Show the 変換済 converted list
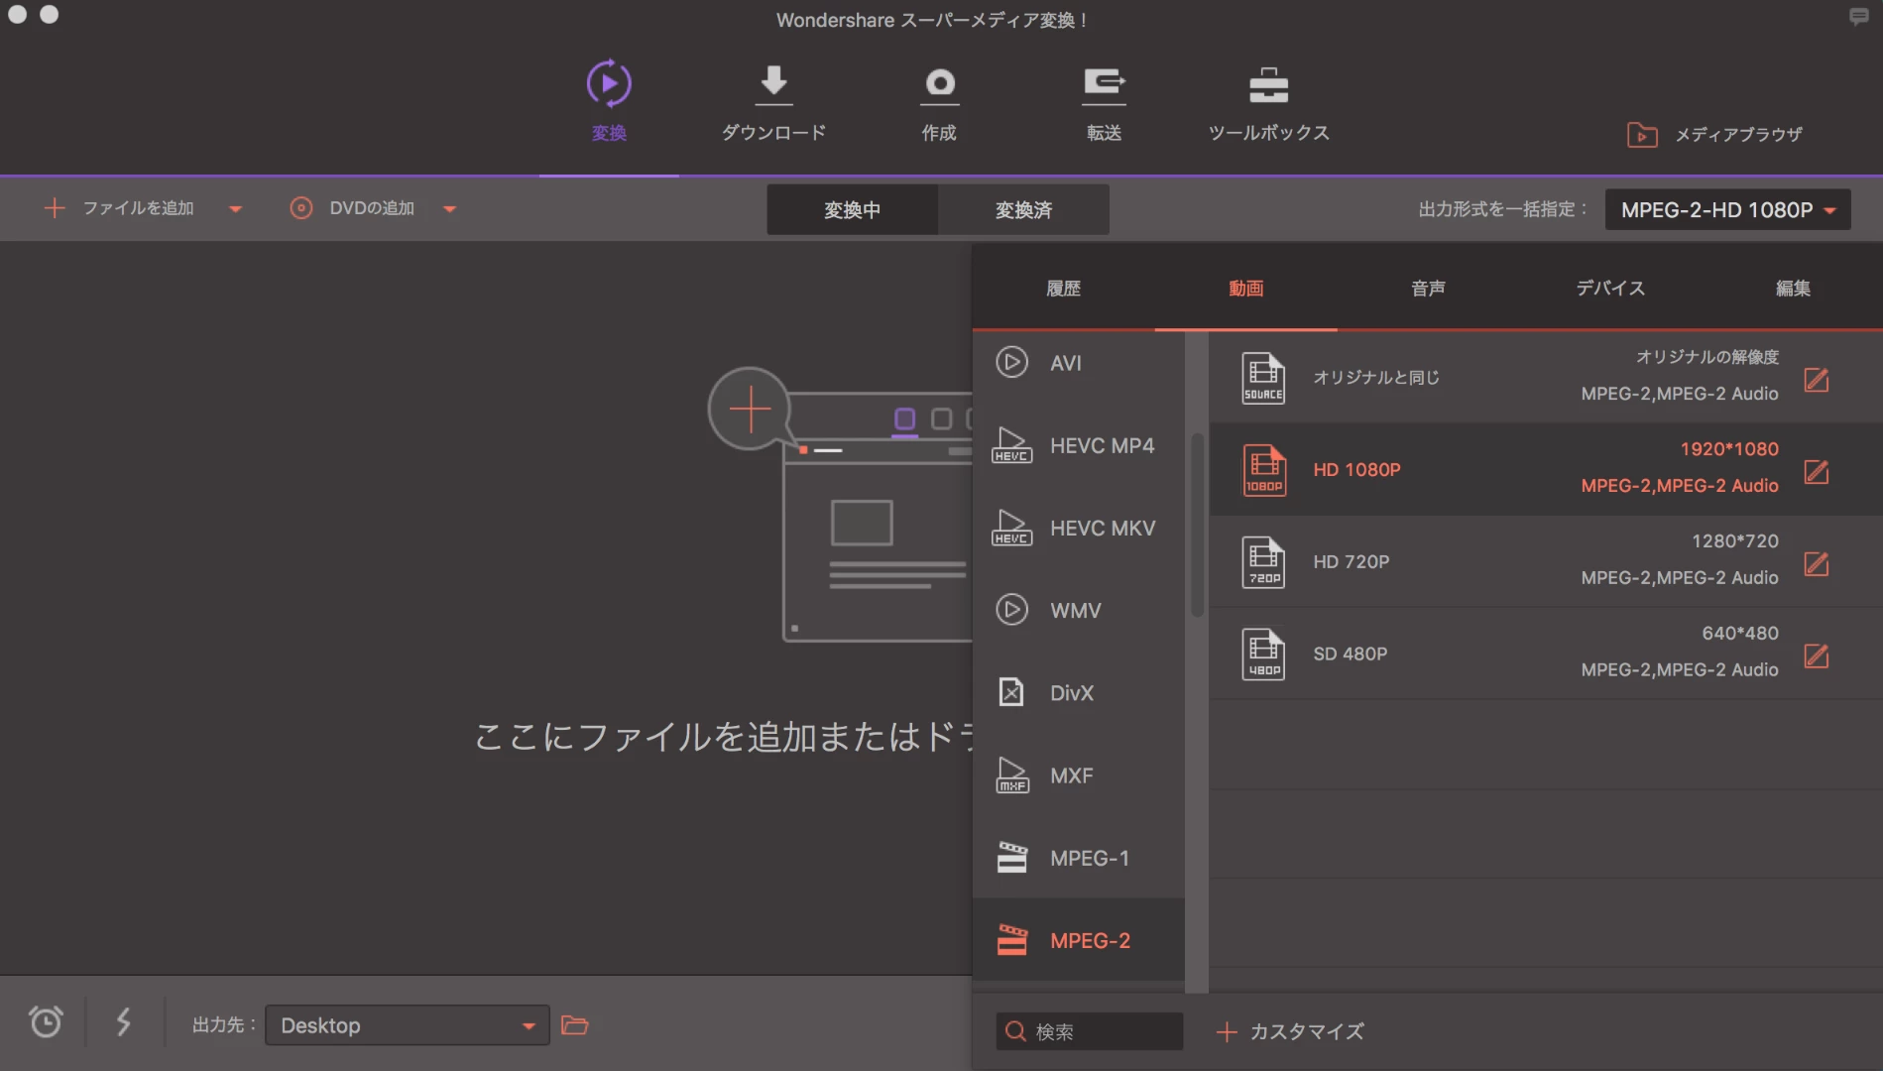 click(x=1023, y=210)
